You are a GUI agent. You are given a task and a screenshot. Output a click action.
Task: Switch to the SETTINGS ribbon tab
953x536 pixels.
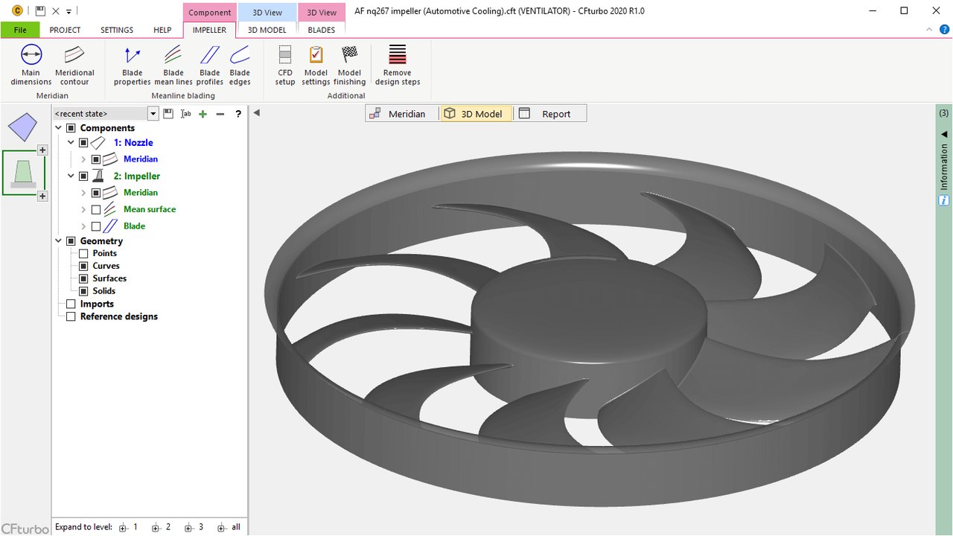[x=117, y=30]
